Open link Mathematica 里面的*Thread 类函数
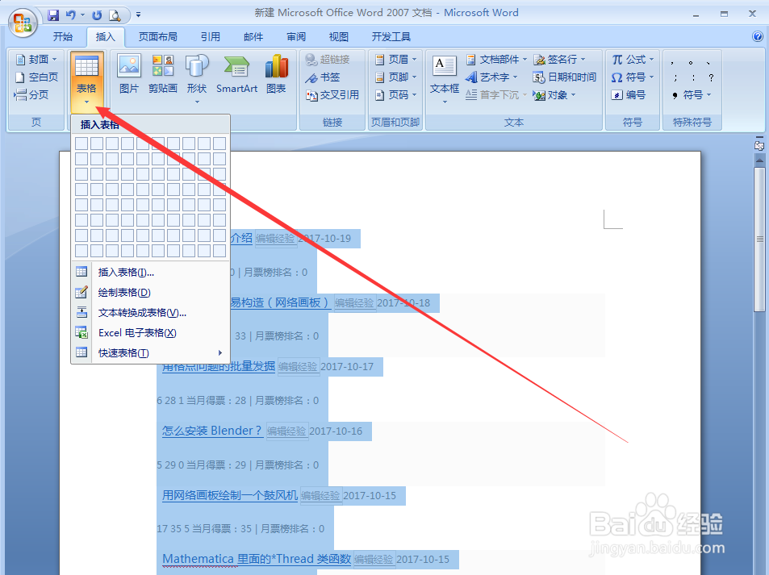 257,560
